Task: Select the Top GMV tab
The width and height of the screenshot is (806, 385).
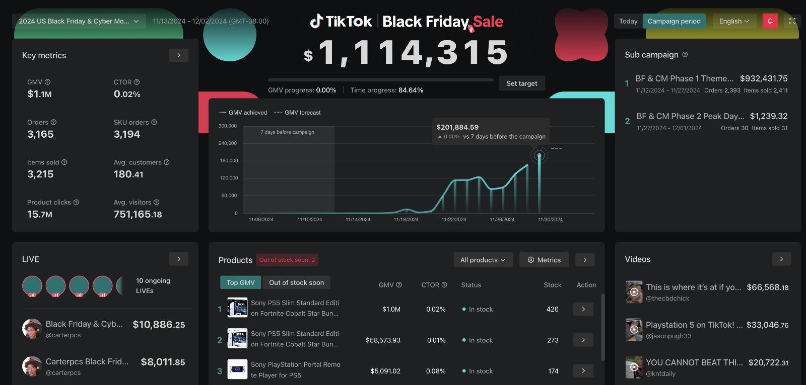Action: coord(240,282)
